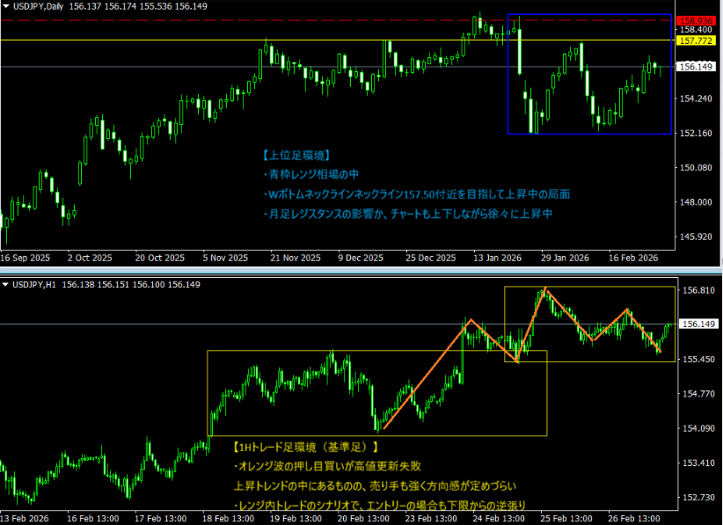Open the dropdown arrow beside USDJPY,H1

[x=6, y=285]
